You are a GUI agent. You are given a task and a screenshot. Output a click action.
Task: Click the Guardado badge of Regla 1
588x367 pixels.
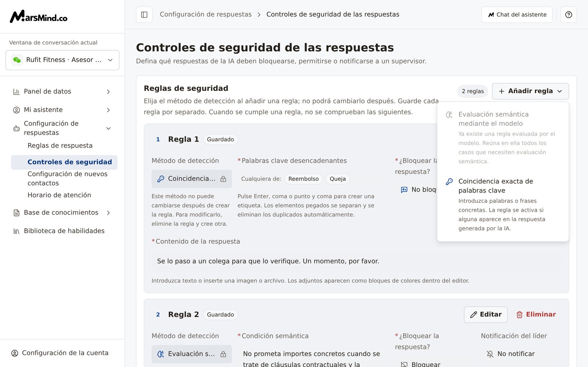coord(220,139)
